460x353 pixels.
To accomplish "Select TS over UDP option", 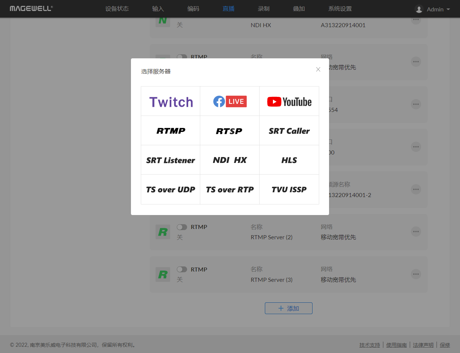I will [171, 190].
